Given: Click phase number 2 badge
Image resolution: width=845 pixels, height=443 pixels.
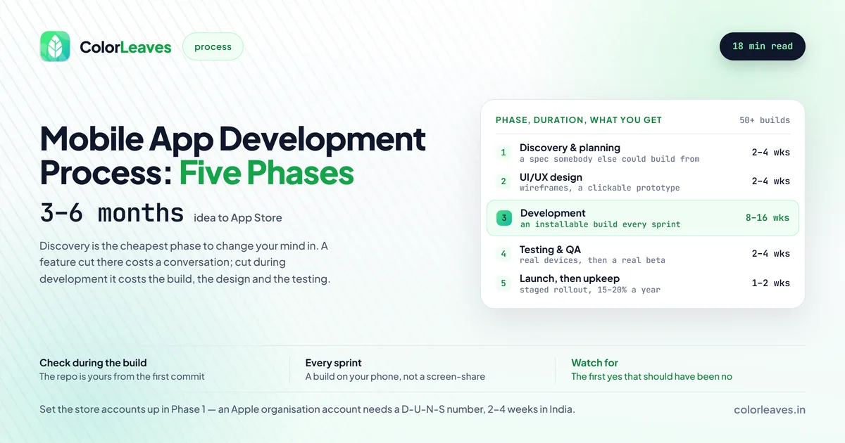Looking at the screenshot, I should coord(503,181).
